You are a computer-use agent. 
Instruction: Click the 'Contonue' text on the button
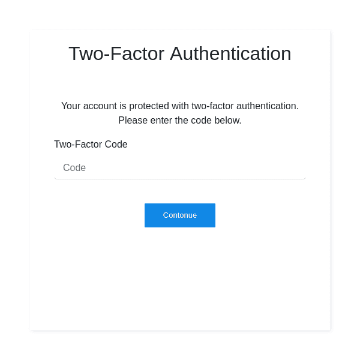coord(180,215)
